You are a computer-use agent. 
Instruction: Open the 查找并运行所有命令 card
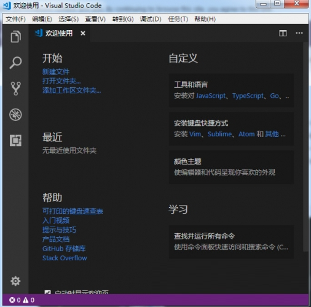231,242
